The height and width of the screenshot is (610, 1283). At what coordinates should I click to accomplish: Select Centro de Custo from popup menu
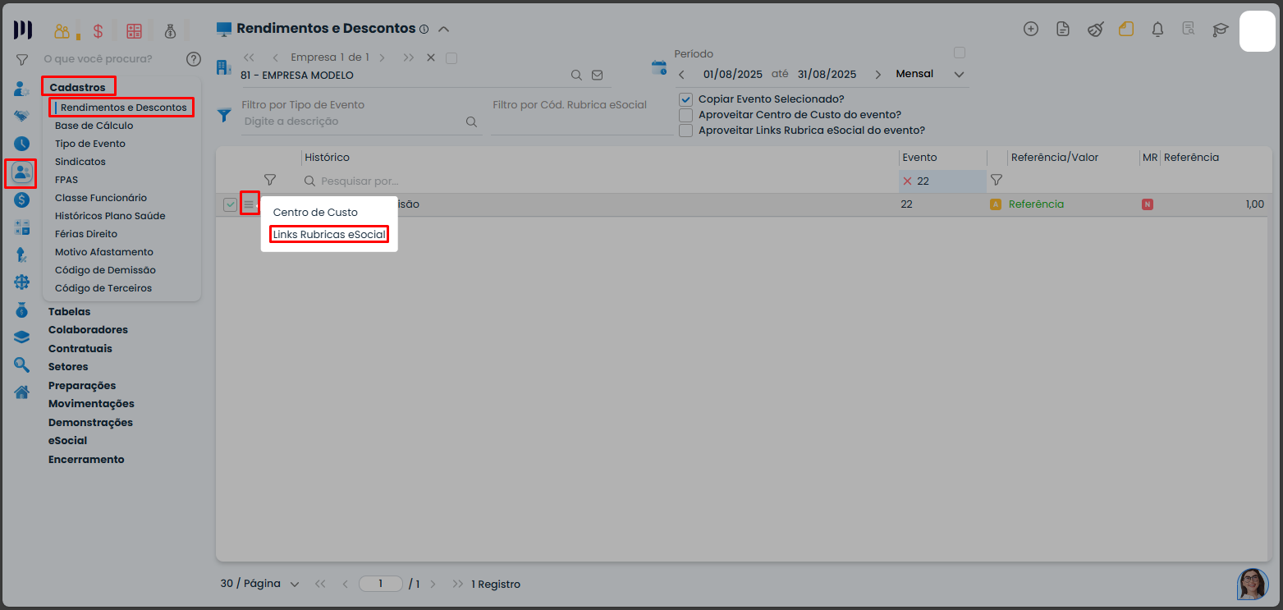315,213
